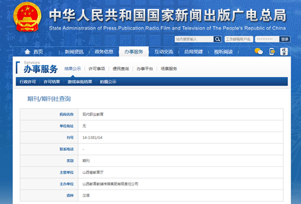Image resolution: width=301 pixels, height=204 pixels.
Task: Click the 办事服务 section title
Action: [41, 69]
